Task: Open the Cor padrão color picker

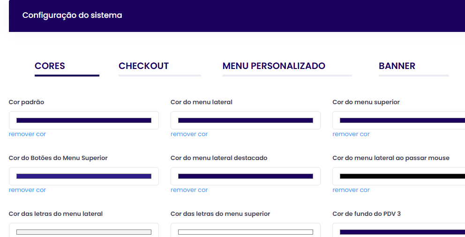Action: pyautogui.click(x=83, y=121)
